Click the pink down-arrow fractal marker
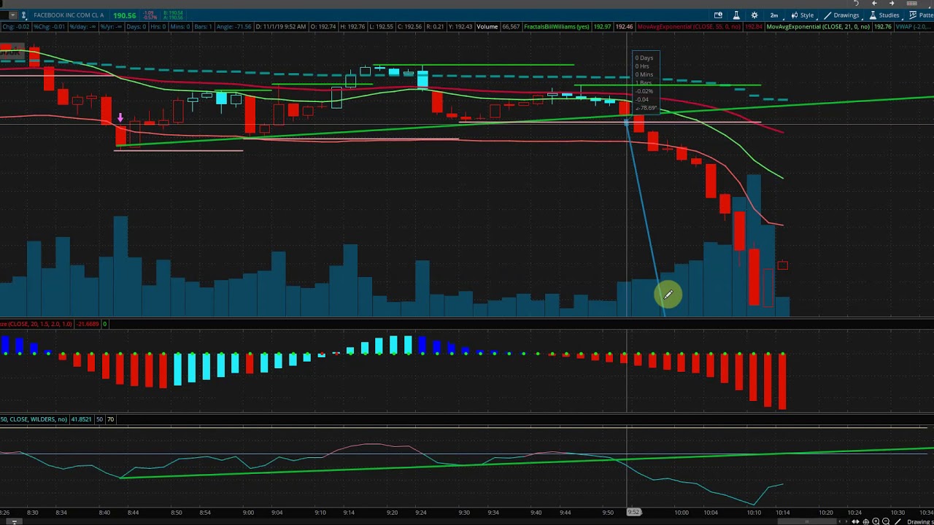This screenshot has width=934, height=525. 120,117
